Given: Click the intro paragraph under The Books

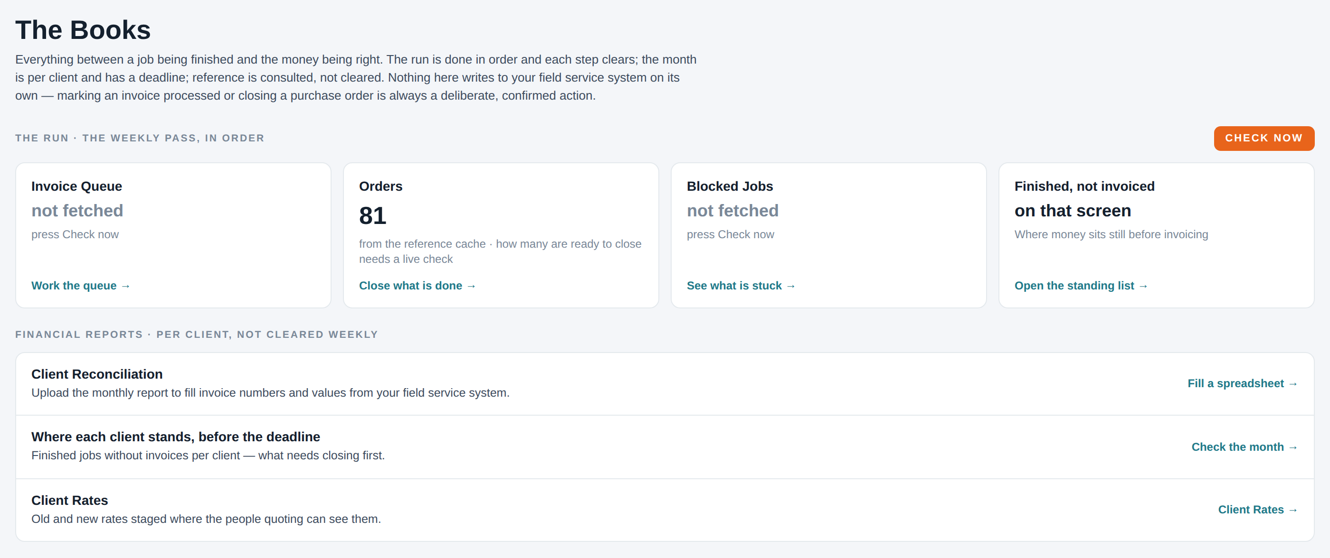Looking at the screenshot, I should point(356,77).
